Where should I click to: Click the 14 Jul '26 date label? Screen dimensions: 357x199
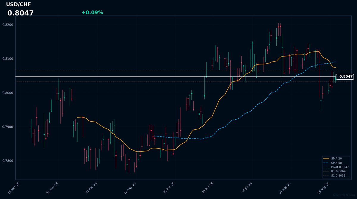coord(246,188)
